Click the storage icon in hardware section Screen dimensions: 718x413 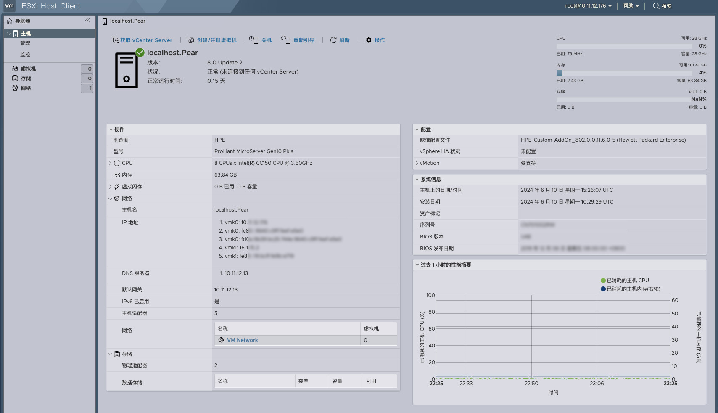pyautogui.click(x=117, y=354)
